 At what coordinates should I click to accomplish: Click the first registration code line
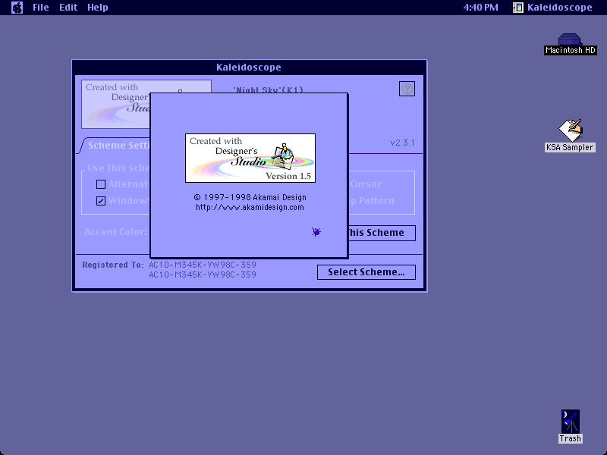(203, 265)
